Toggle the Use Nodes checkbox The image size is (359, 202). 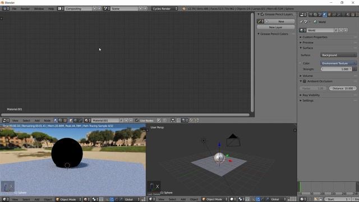click(137, 120)
